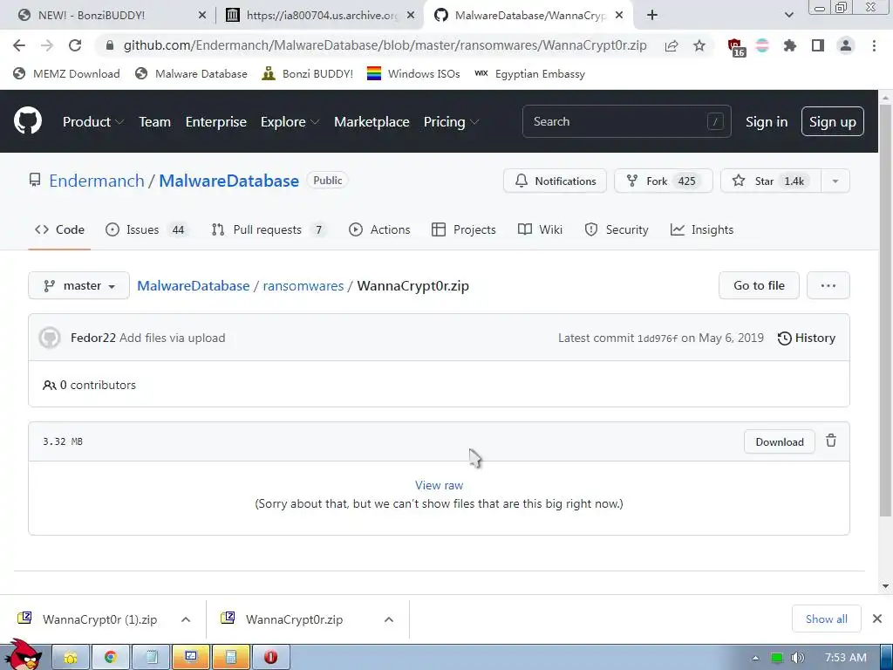Open the ransomwares folder breadcrumb
The image size is (893, 670).
pos(303,285)
